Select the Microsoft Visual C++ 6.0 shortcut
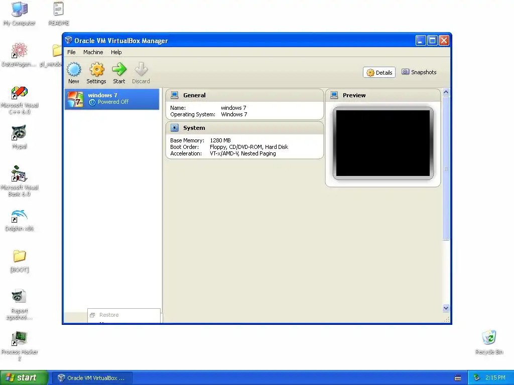 (x=20, y=100)
